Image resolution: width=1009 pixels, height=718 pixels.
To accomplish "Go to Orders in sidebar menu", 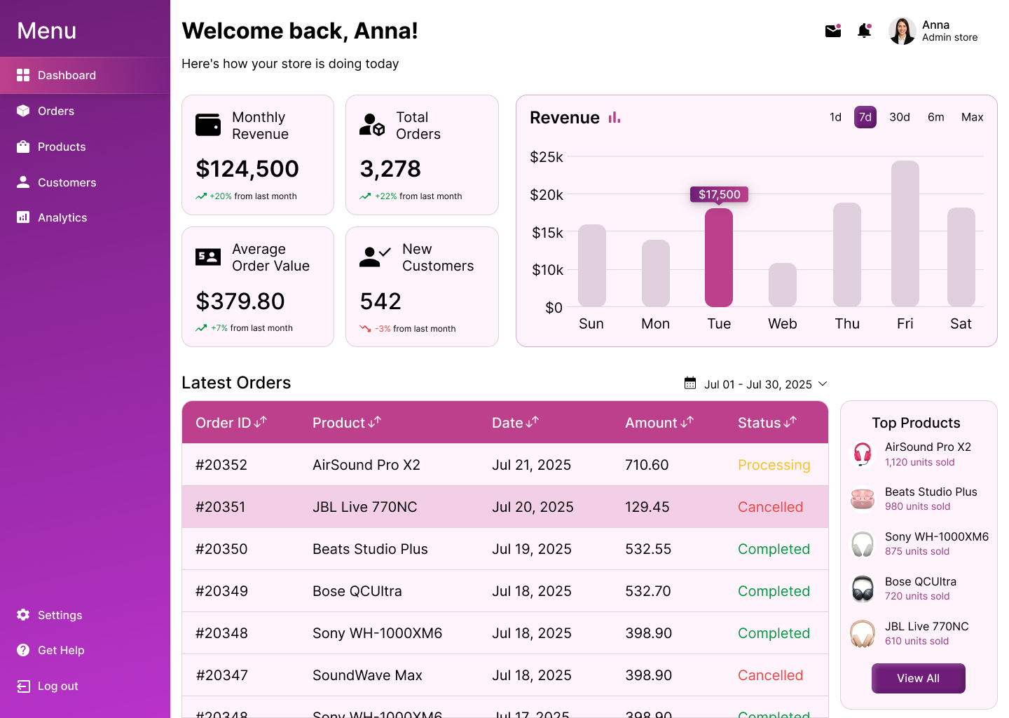I will point(56,111).
